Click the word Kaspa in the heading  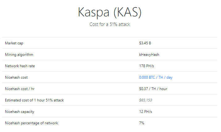pos(93,12)
